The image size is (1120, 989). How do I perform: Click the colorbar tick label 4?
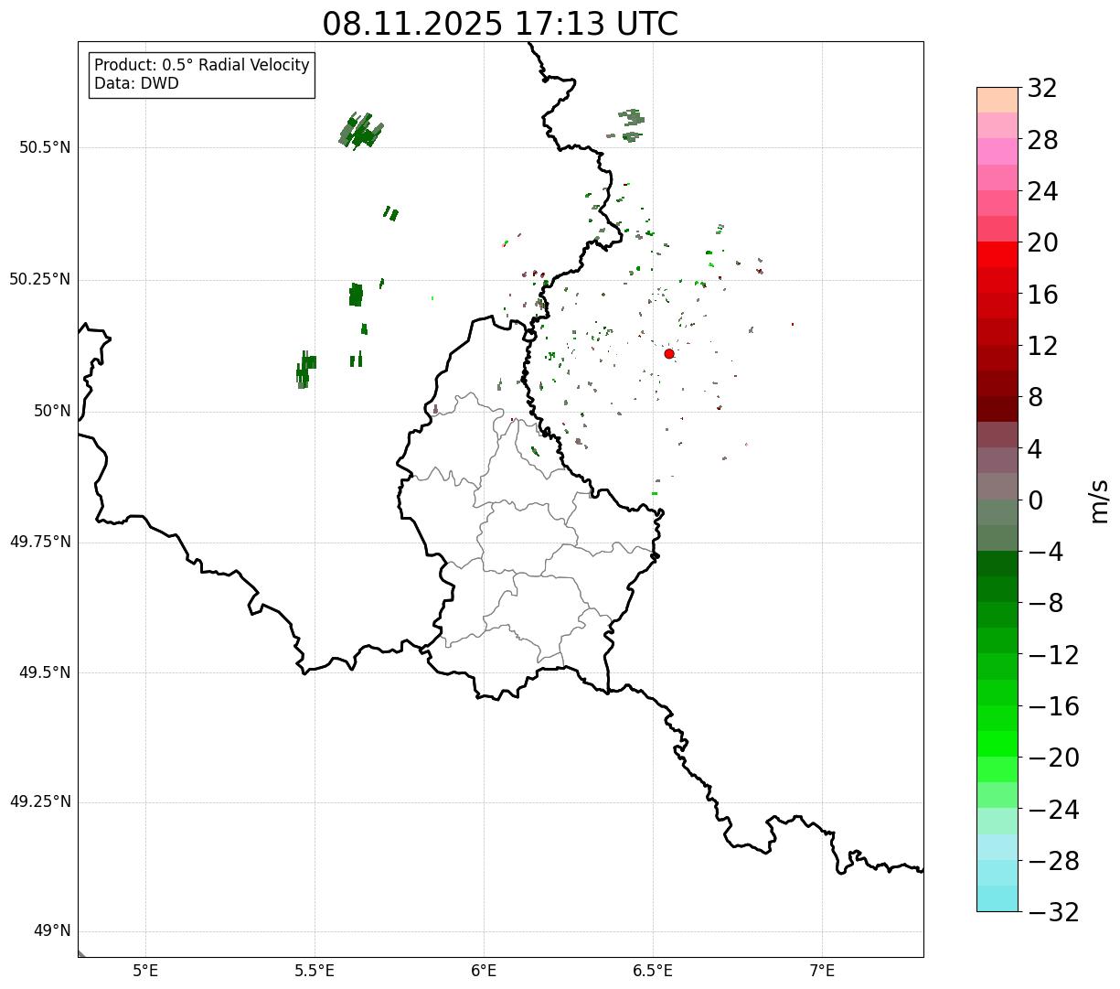coord(1035,449)
